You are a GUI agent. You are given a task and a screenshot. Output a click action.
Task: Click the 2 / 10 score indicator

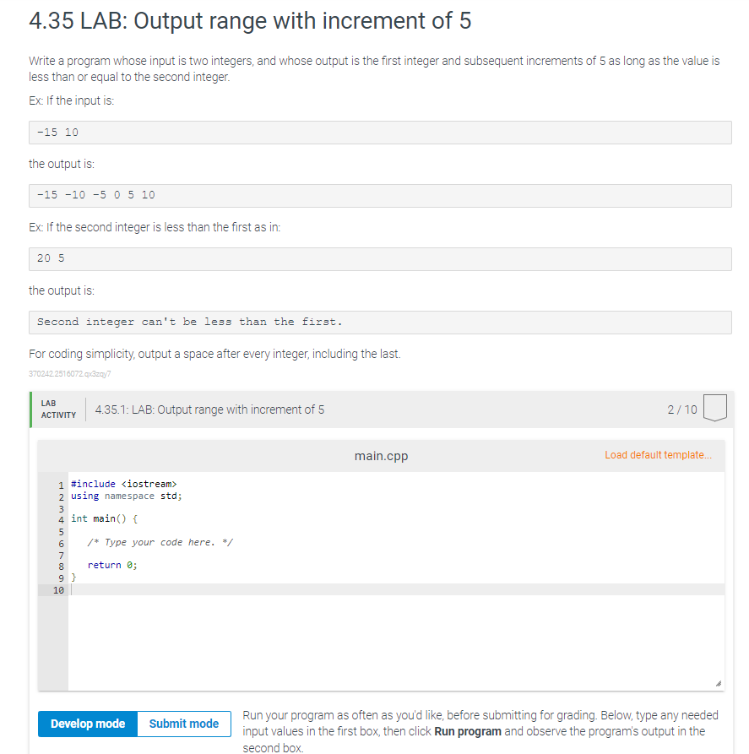pyautogui.click(x=684, y=409)
